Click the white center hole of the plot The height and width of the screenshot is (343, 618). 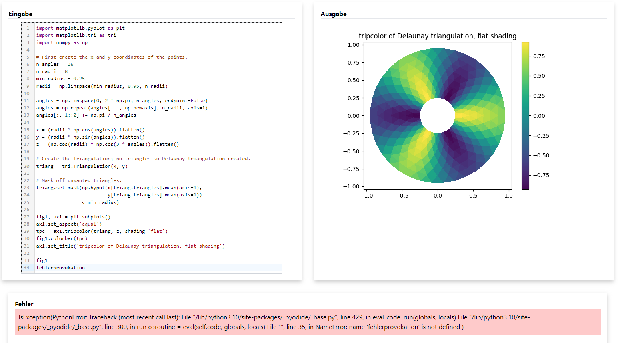[x=438, y=116]
